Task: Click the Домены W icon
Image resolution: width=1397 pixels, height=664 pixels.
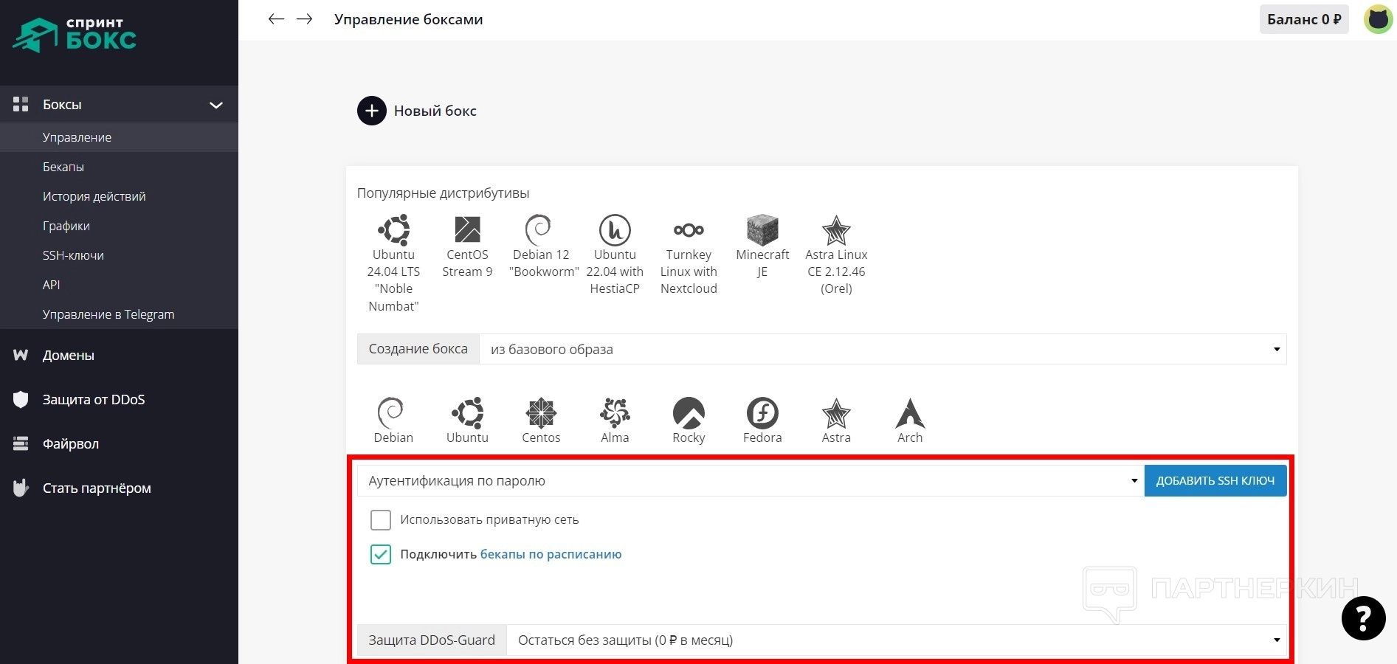Action: click(x=21, y=355)
